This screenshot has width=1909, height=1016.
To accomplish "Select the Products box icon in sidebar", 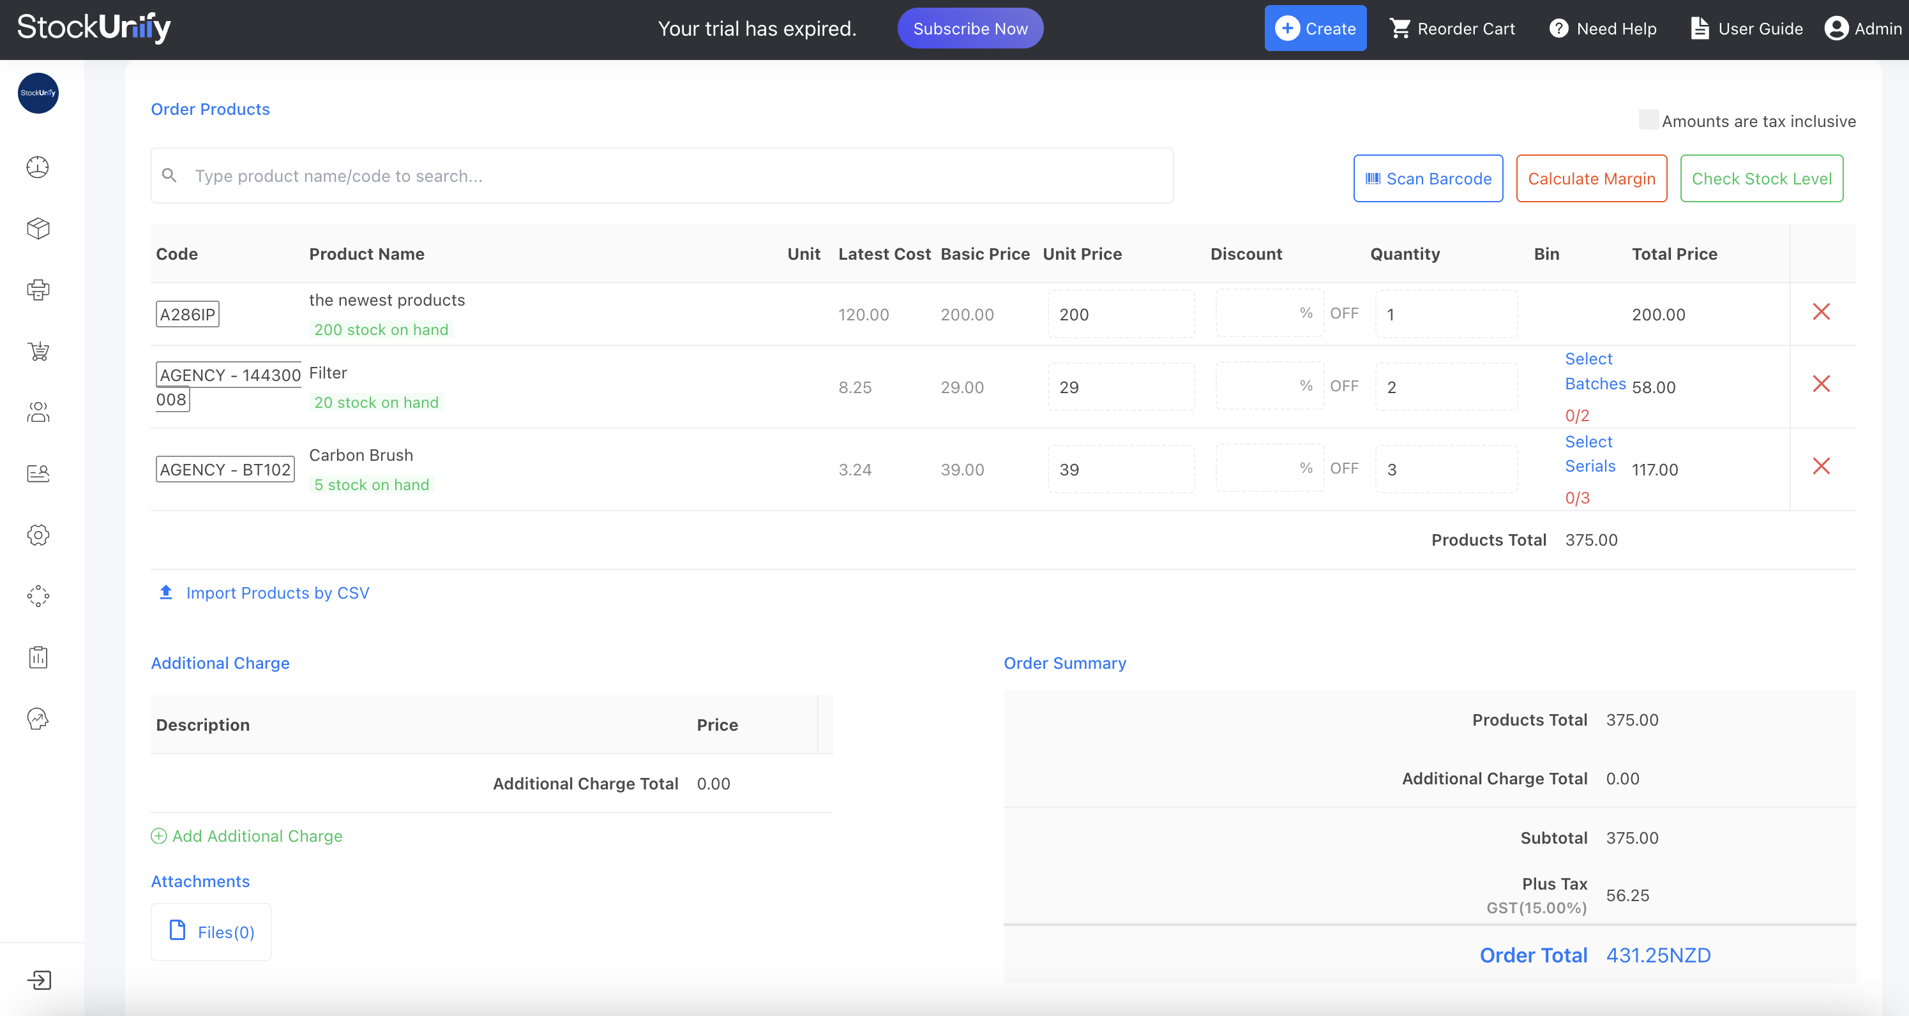I will [37, 228].
